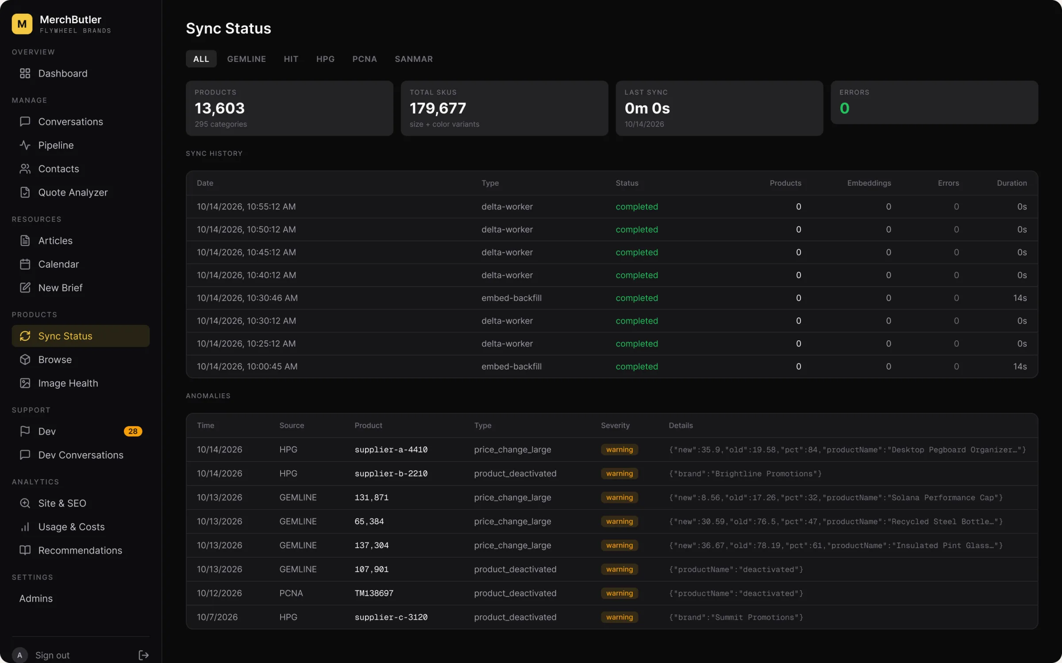Click the Severity column header
Screen dimensions: 1062x663
click(615, 425)
